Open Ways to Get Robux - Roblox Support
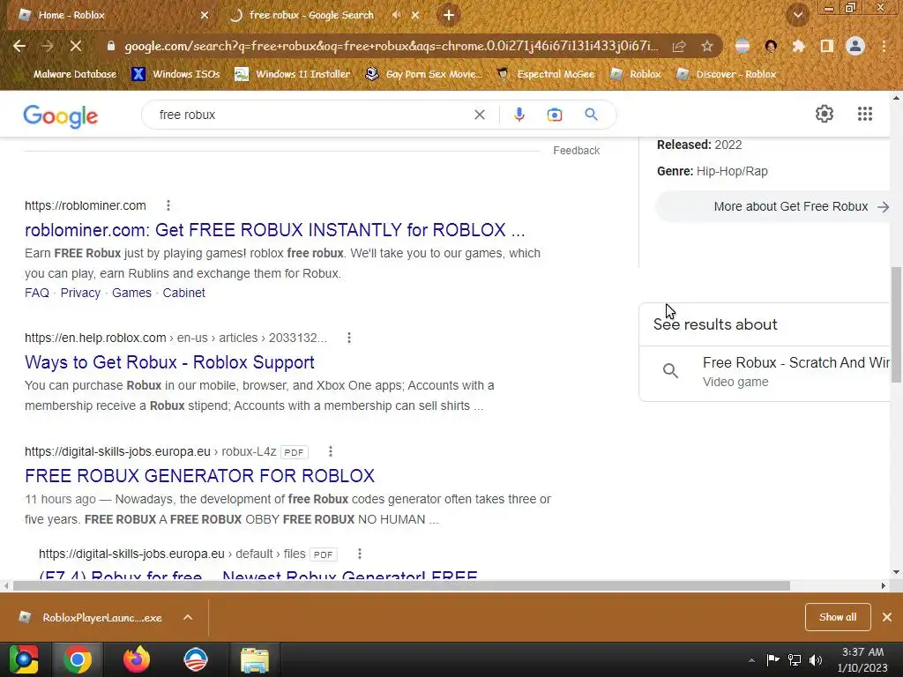 169,362
